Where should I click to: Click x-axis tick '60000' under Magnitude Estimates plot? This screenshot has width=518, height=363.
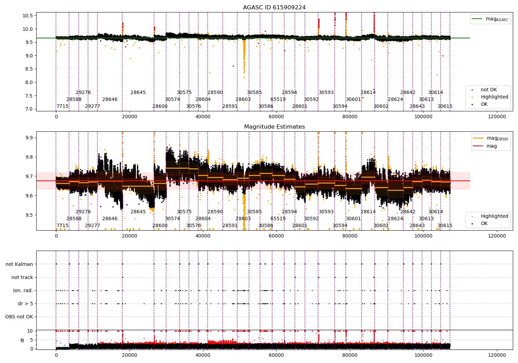pos(276,236)
